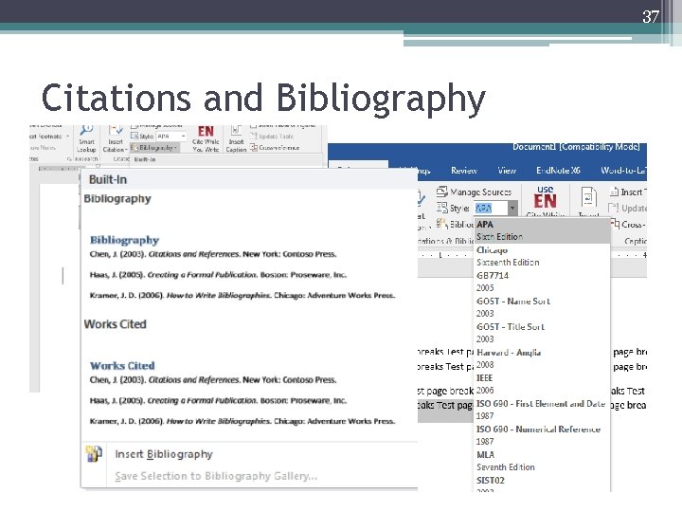
Task: Click the Insert Caption icon in left ribbon
Action: click(236, 131)
